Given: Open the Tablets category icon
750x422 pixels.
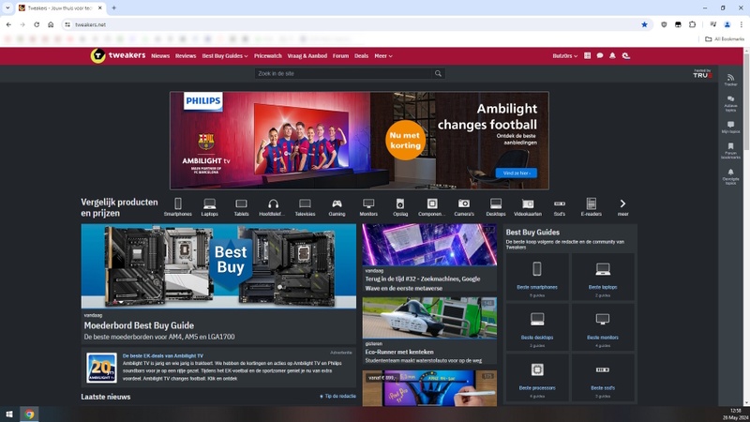Looking at the screenshot, I should (242, 207).
